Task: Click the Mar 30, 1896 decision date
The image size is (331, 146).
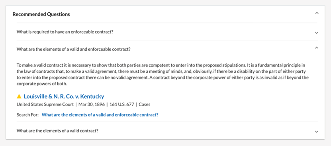Action: [x=92, y=105]
